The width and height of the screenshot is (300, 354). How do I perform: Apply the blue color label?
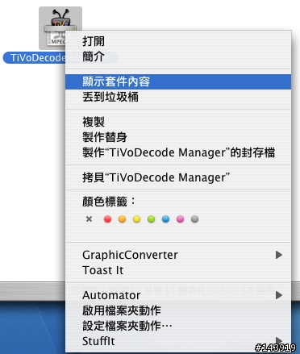pyautogui.click(x=165, y=219)
